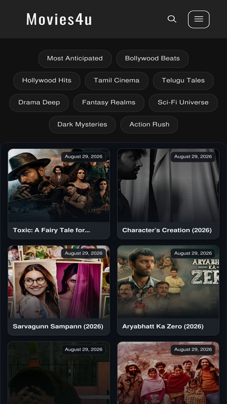Browse the Sci-Fi Universe category
This screenshot has height=404, width=227.
click(183, 102)
